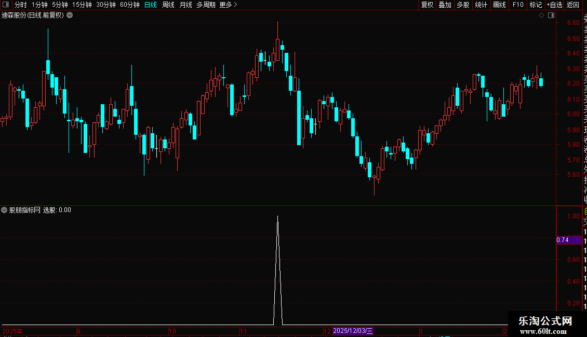
Task: Click month 11 on the time axis
Action: [x=243, y=331]
